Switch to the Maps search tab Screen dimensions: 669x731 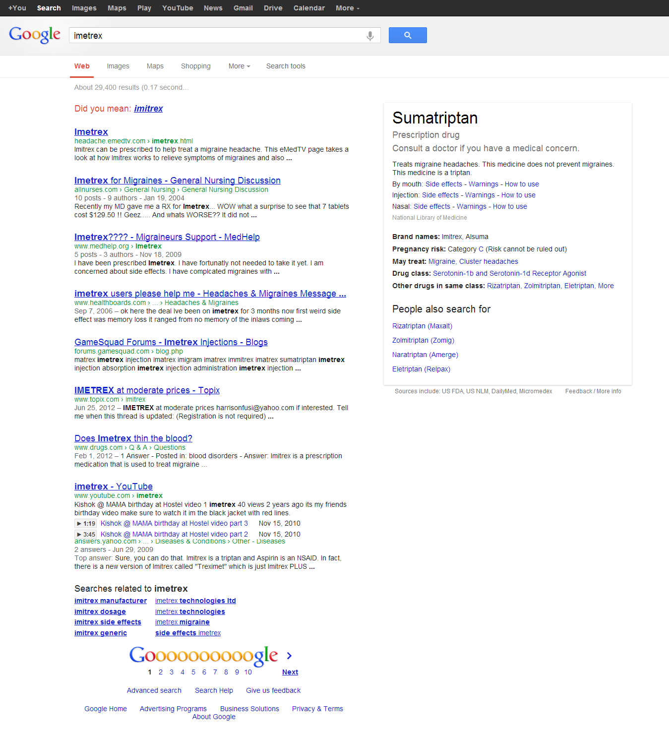[x=155, y=66]
